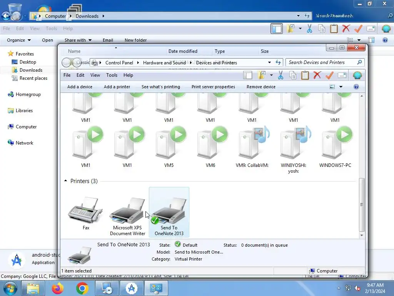
Task: Toggle layout pane button in Devices and Printers toolbar
Action: click(247, 75)
